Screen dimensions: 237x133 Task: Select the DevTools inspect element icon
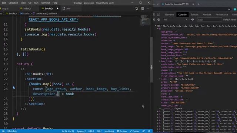[x=154, y=15]
